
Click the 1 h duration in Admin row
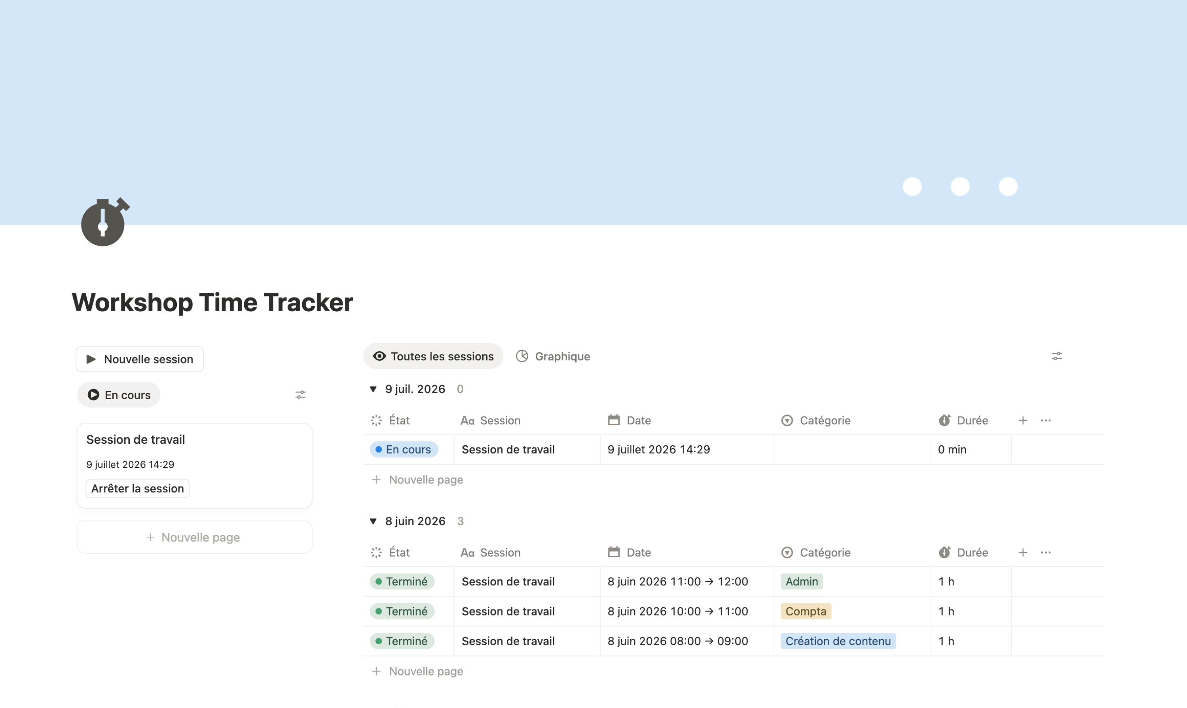tap(971, 581)
